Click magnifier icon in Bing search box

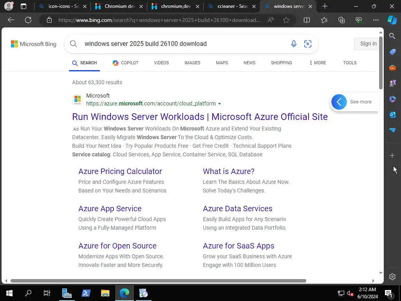tap(73, 44)
